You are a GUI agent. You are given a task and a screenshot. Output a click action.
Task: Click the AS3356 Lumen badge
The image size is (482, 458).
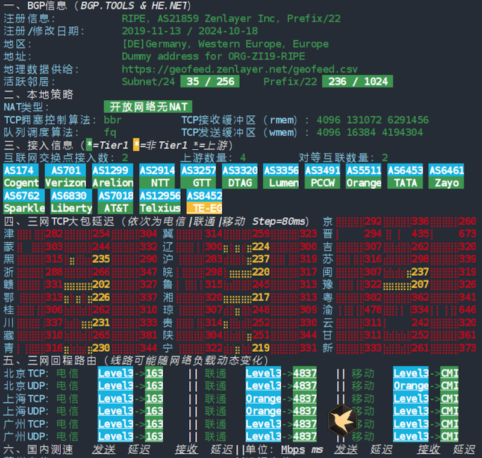(x=281, y=176)
